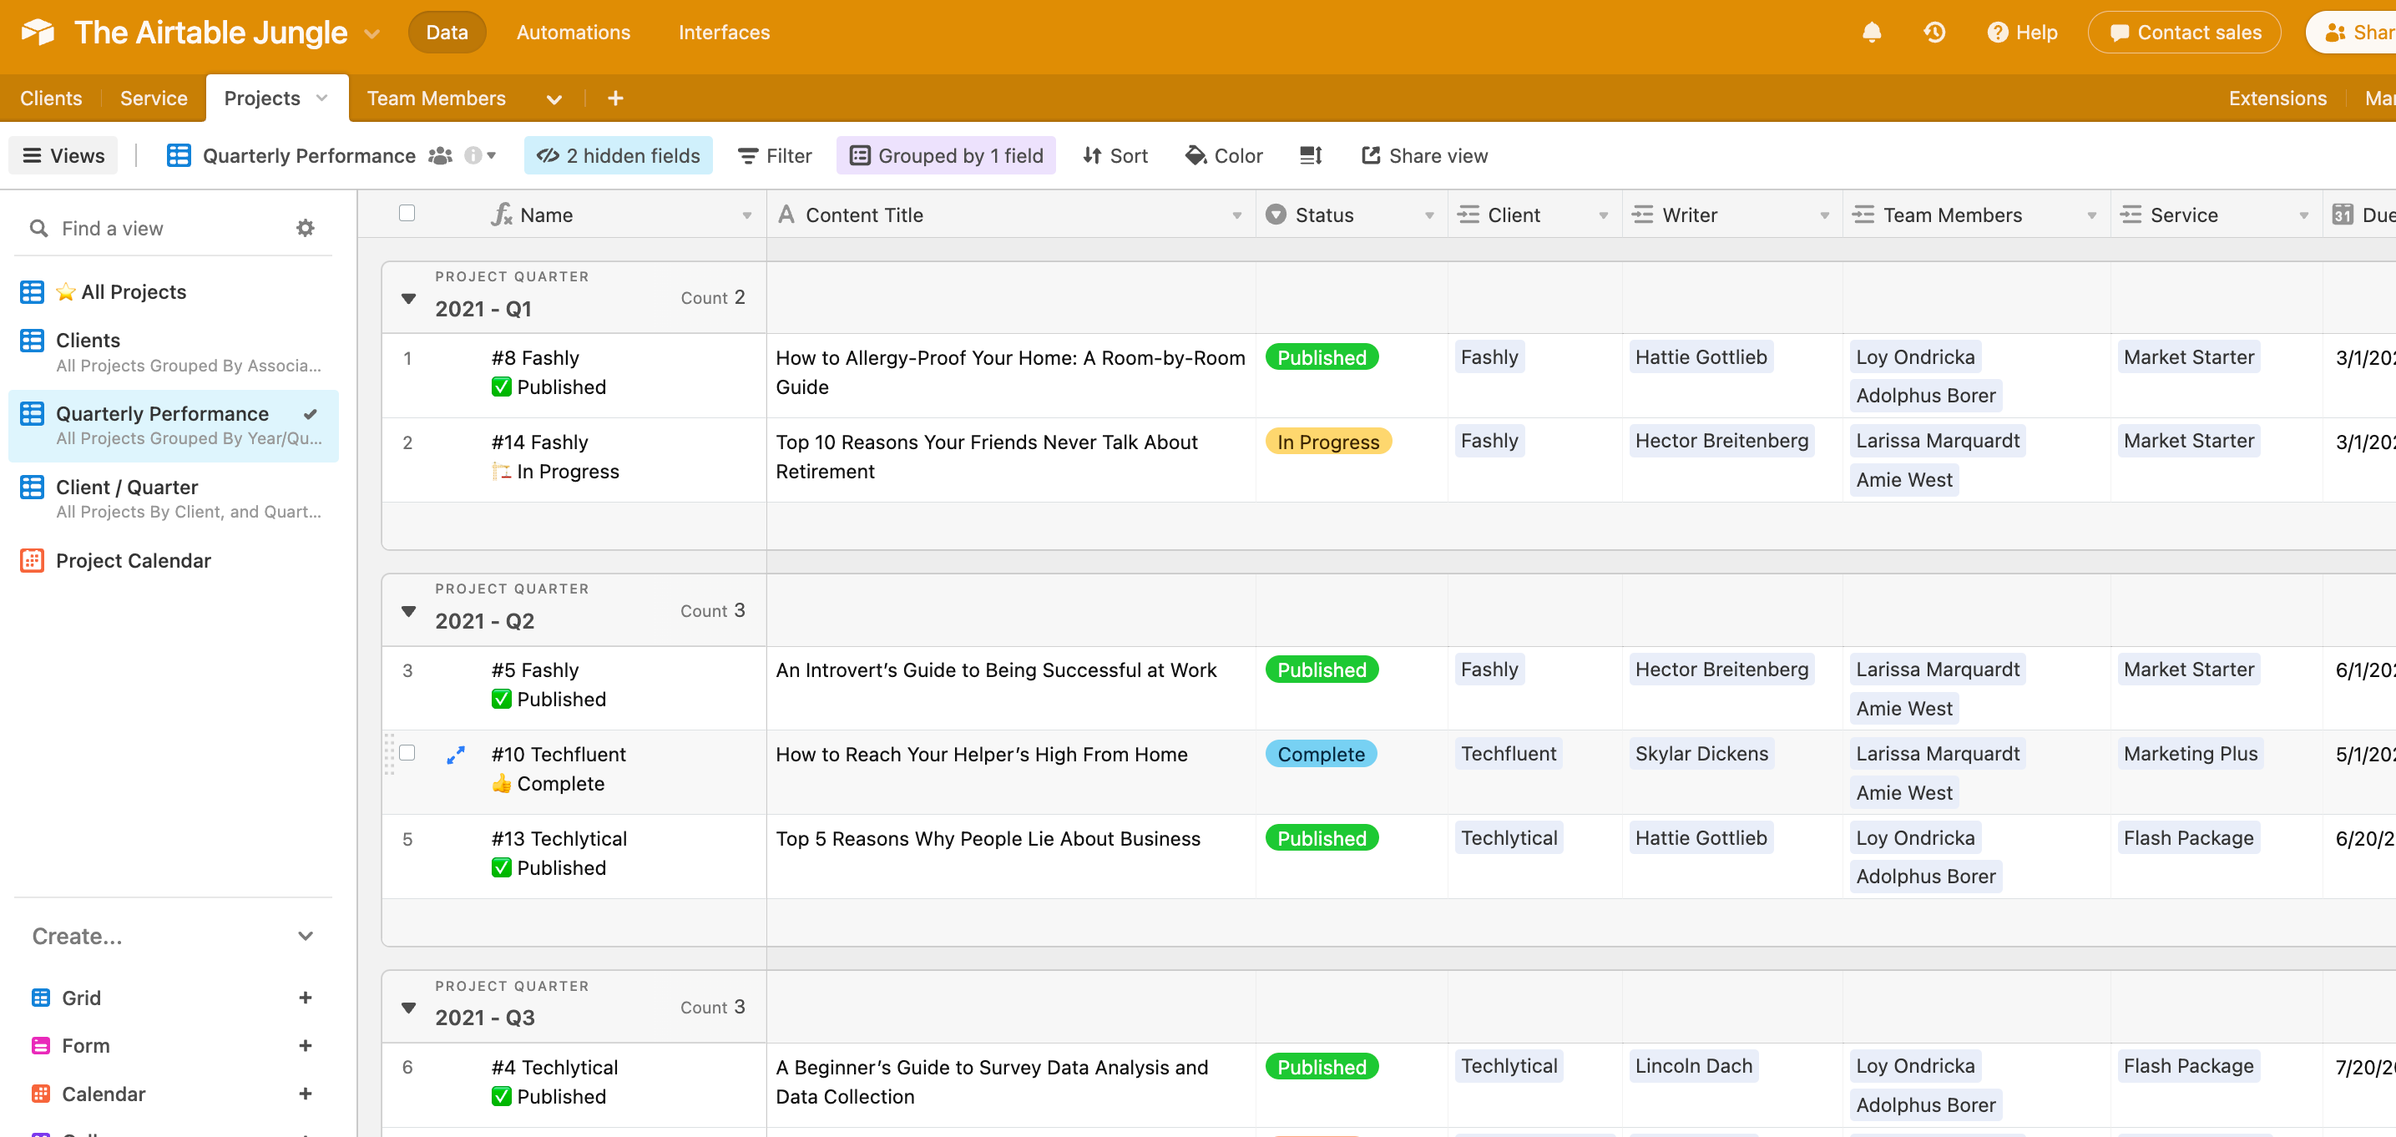Click the Hattie Gottlieb writer chip for #8 Fashly

[x=1701, y=357]
